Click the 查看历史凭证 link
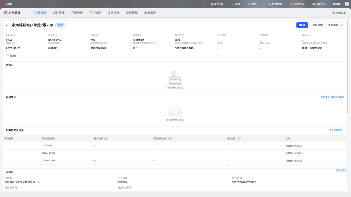 337,97
